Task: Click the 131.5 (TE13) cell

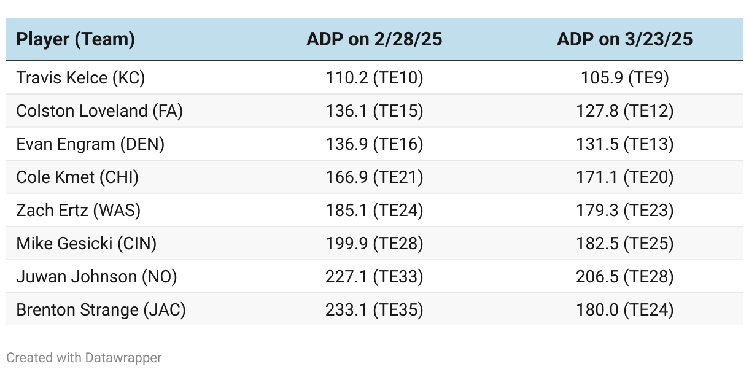Action: click(x=624, y=144)
